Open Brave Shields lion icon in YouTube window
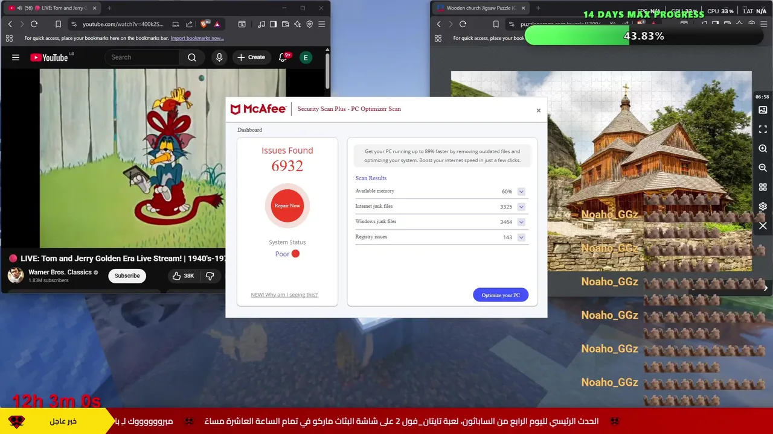Viewport: 773px width, 434px height. [x=204, y=24]
